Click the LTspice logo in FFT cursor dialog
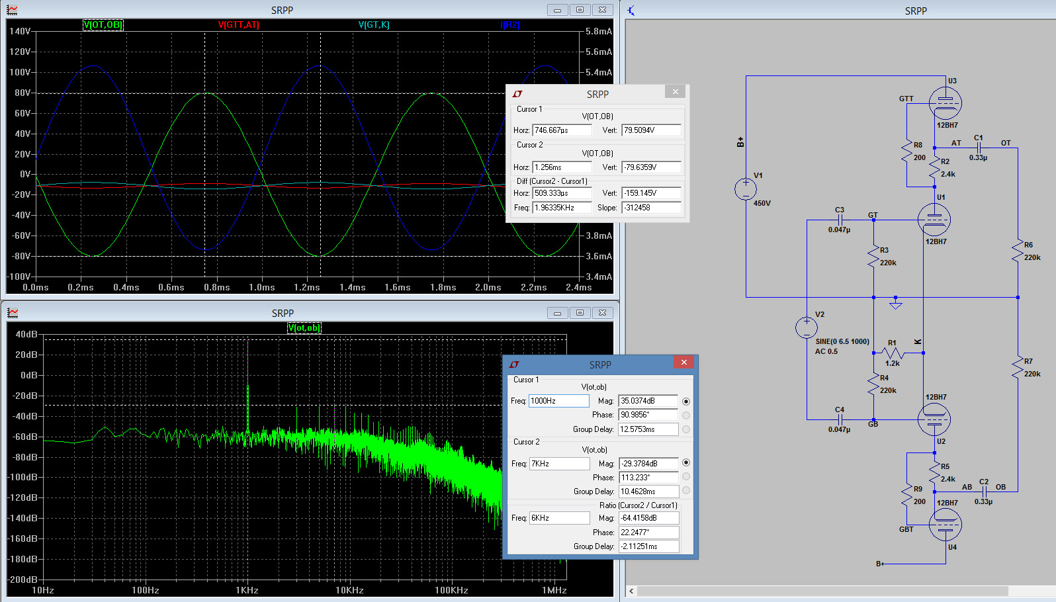Image resolution: width=1056 pixels, height=602 pixels. coord(514,365)
